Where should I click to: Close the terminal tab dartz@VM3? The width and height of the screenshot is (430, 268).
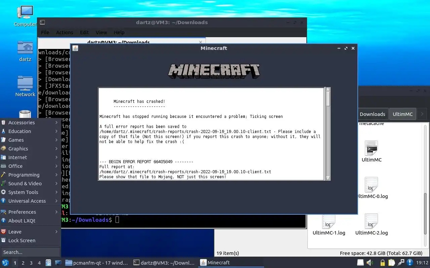tap(201, 42)
